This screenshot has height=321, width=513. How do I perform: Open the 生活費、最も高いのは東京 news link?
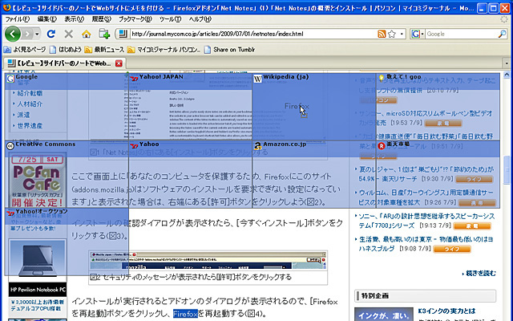426,244
